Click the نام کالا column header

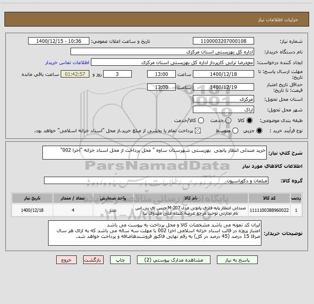[x=191, y=198]
